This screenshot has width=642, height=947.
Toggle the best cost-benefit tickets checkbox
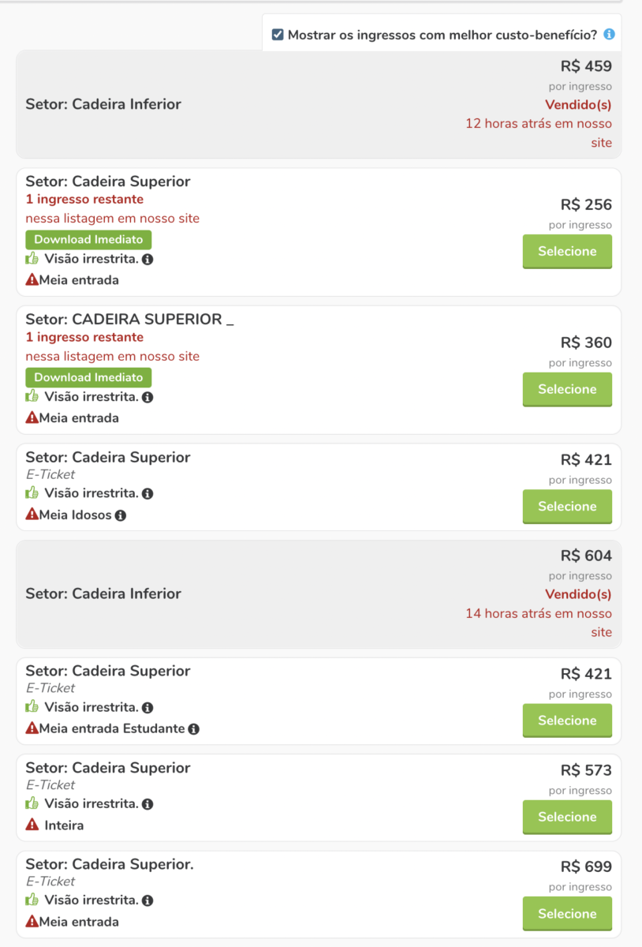click(x=278, y=35)
